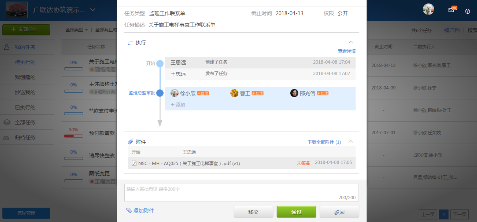Viewport: 477px width, 222px height.
Task: Click the paperclip icon beside 添加附件
Action: [x=129, y=211]
